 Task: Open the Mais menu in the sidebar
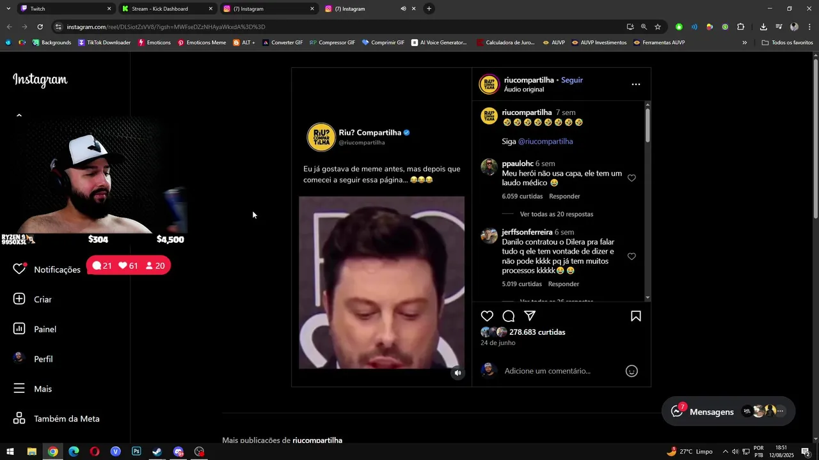[x=33, y=389]
